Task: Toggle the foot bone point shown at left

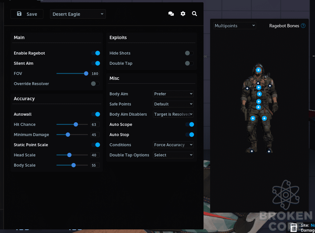Action: pos(252,151)
